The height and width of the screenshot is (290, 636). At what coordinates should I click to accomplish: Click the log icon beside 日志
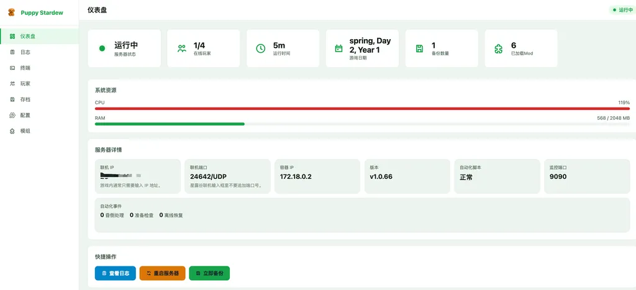pyautogui.click(x=12, y=52)
